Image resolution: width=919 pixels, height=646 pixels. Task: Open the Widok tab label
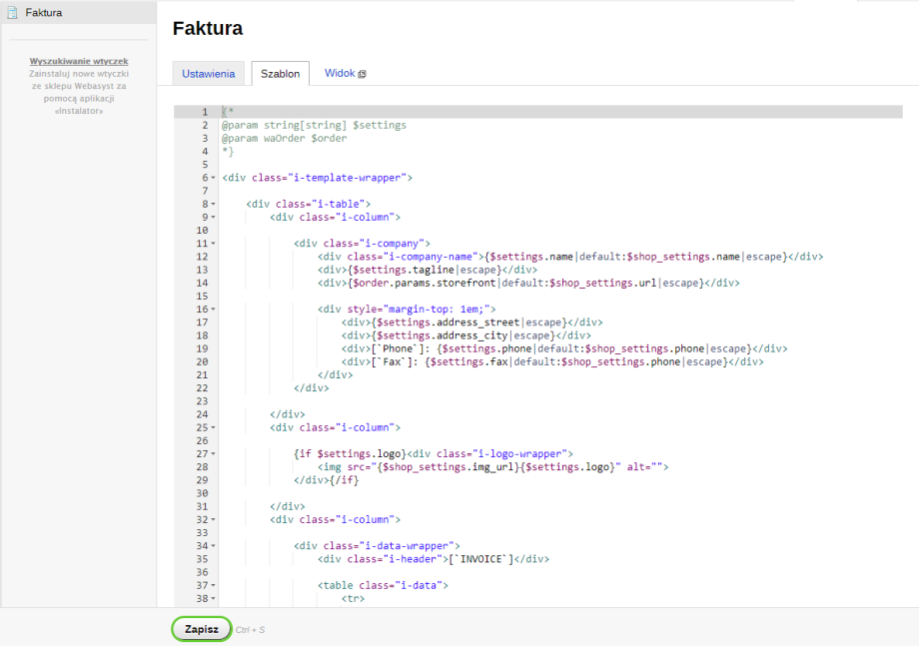point(340,74)
